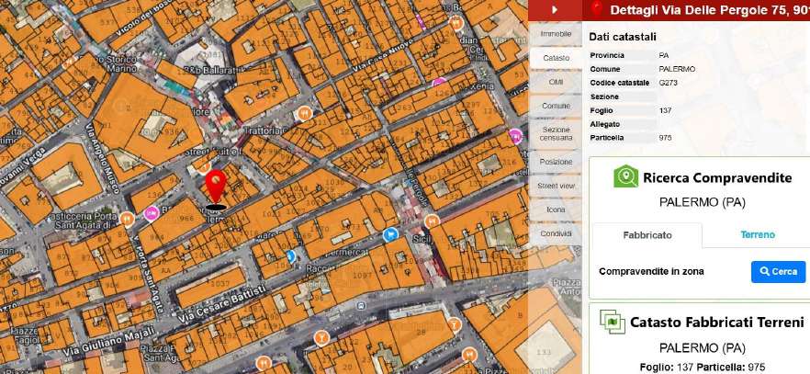Switch to the Comune tab

pos(556,107)
